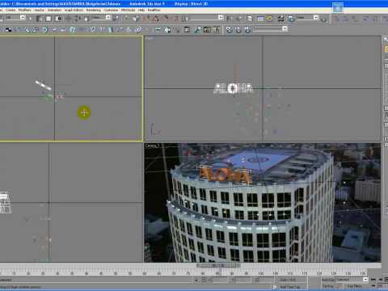This screenshot has height=291, width=388.
Task: Toggle the Auto Key button
Action: point(327,280)
